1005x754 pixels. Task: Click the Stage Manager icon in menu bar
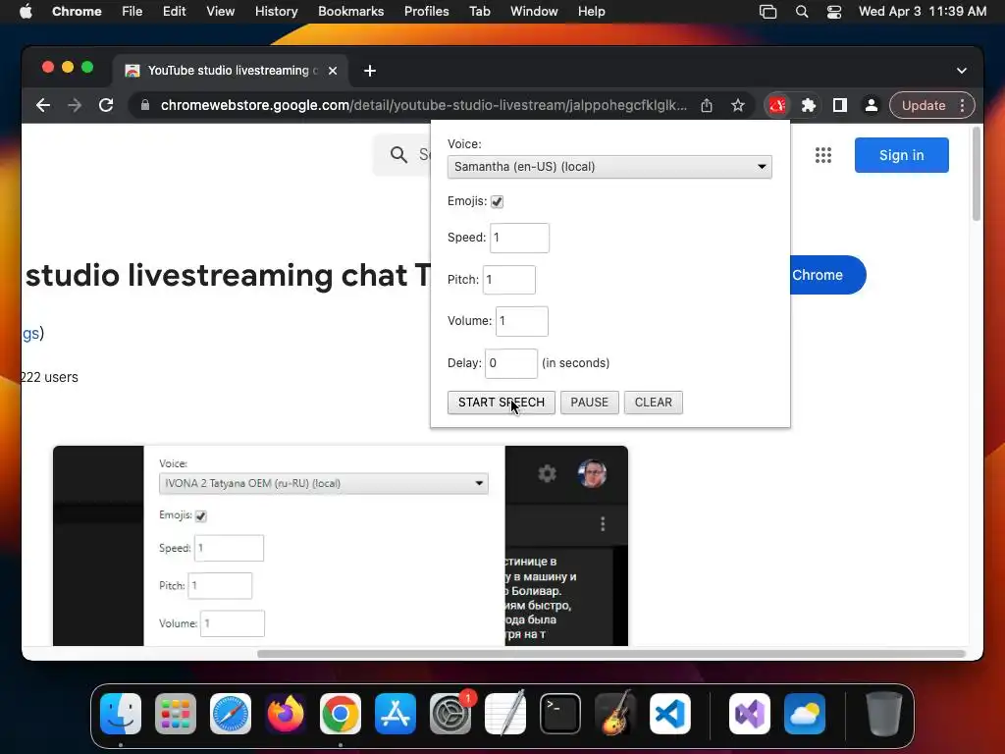tap(767, 12)
